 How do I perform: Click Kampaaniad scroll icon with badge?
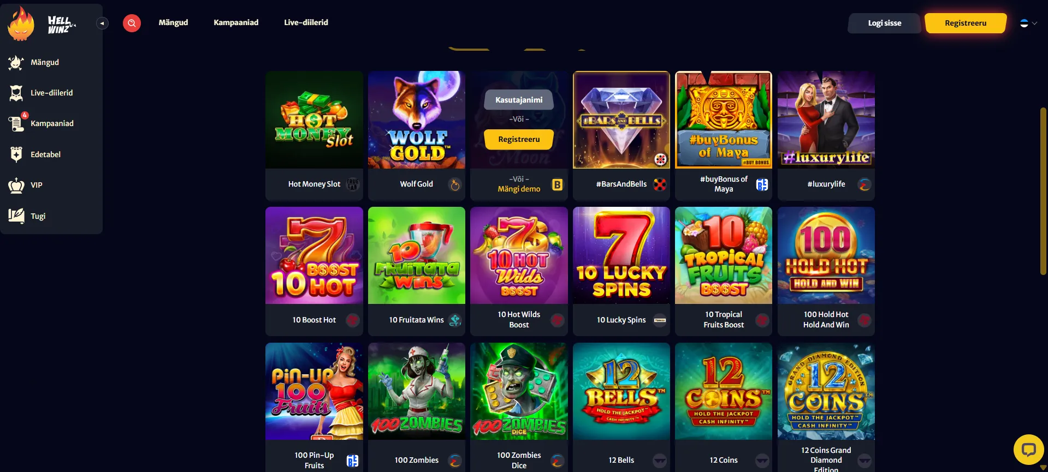point(17,123)
